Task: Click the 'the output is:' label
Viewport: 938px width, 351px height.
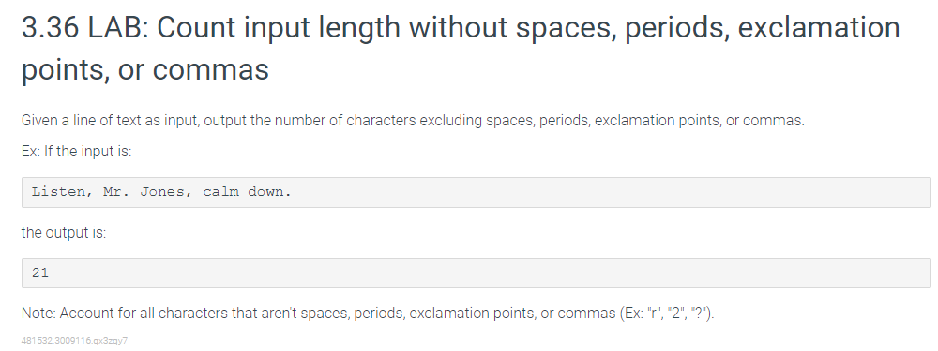Action: (64, 232)
